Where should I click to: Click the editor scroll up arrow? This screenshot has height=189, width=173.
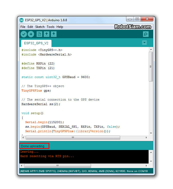151,49
